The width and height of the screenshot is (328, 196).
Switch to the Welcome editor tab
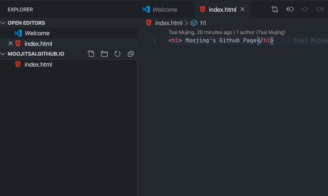(x=165, y=9)
